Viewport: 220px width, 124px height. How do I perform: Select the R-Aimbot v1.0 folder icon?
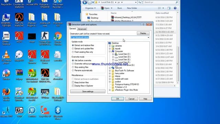[x=58, y=20]
